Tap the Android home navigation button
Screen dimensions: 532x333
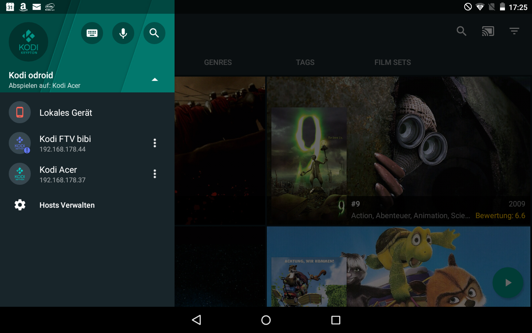(x=266, y=320)
